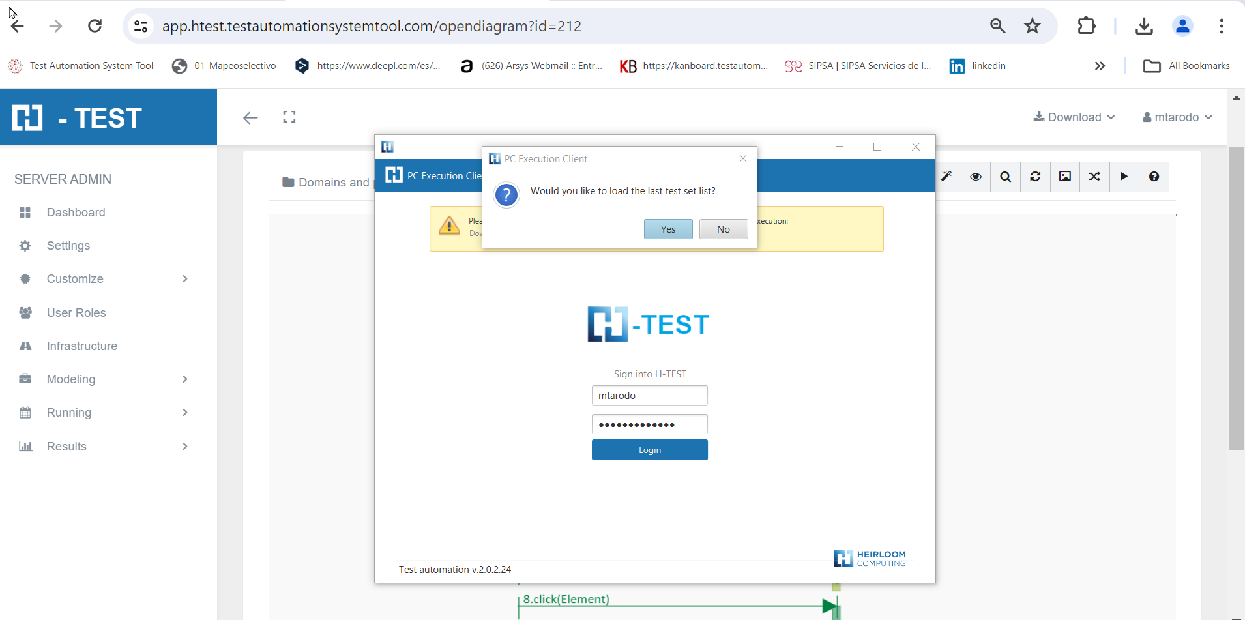Open Dashboard in the sidebar
Viewport: 1245px width, 620px height.
[76, 213]
